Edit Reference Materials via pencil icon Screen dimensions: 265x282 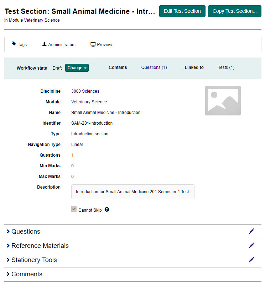[x=251, y=245]
